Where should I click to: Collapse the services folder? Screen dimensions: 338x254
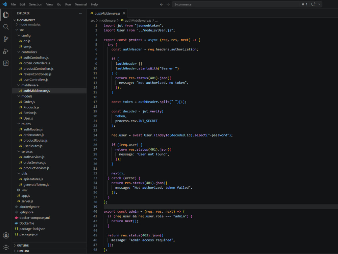(x=27, y=151)
